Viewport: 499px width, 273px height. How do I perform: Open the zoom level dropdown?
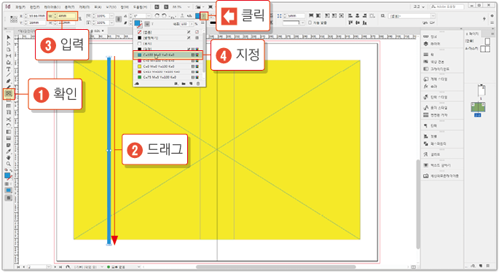(189, 7)
